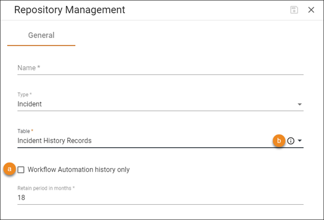Click the Retain period in months label

coord(46,188)
